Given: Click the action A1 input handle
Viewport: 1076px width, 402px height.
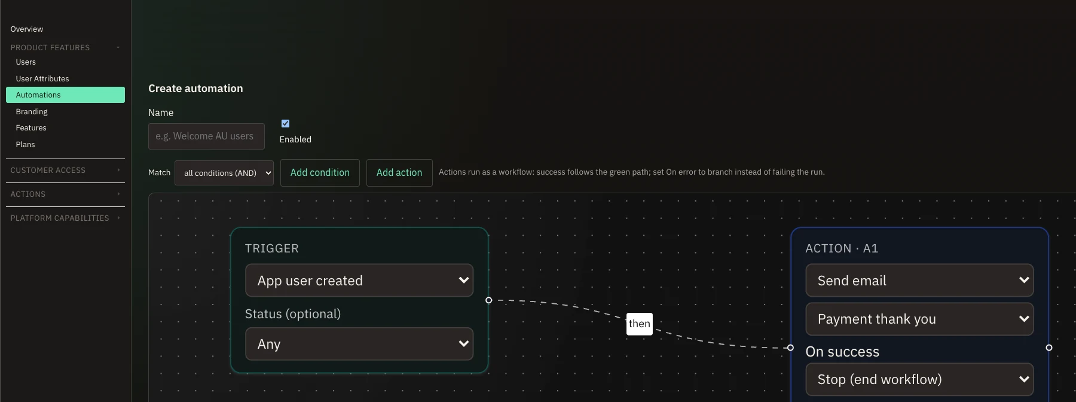Looking at the screenshot, I should tap(790, 348).
